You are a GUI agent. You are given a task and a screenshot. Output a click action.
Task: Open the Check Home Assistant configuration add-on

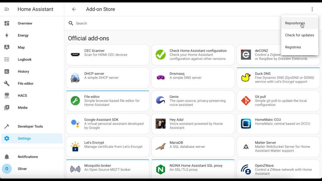pos(193,55)
